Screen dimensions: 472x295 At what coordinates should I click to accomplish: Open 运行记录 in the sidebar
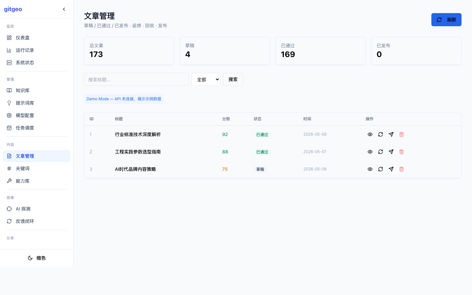[x=36, y=50]
